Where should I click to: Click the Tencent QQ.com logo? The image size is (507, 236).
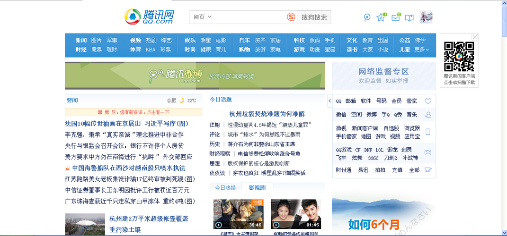[150, 17]
